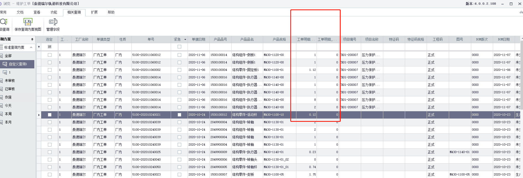Open the 帮助 ribbon tab
Screen dimensions: 523x178
click(111, 12)
